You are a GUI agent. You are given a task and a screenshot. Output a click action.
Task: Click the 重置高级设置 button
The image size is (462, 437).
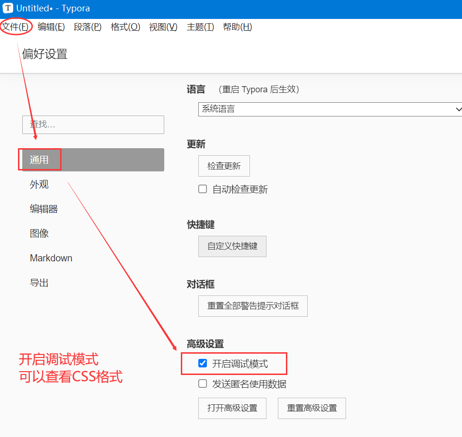pos(312,409)
